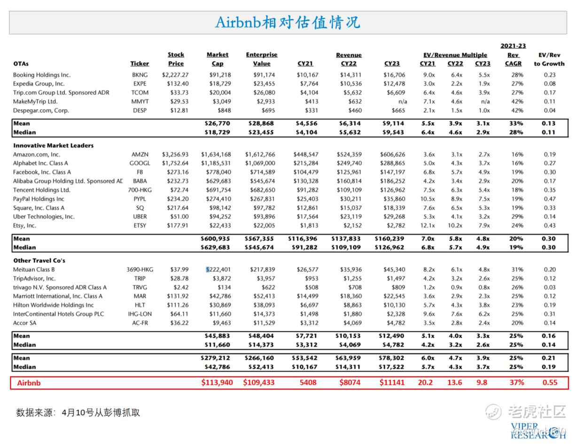Select the "InterContinental Hotels Group PLC" company name
This screenshot has width=577, height=445.
click(x=59, y=314)
